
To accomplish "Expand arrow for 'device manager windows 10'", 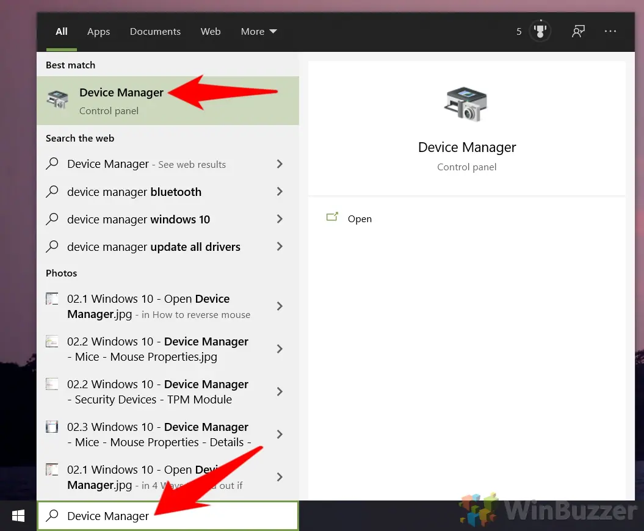I will (x=280, y=219).
